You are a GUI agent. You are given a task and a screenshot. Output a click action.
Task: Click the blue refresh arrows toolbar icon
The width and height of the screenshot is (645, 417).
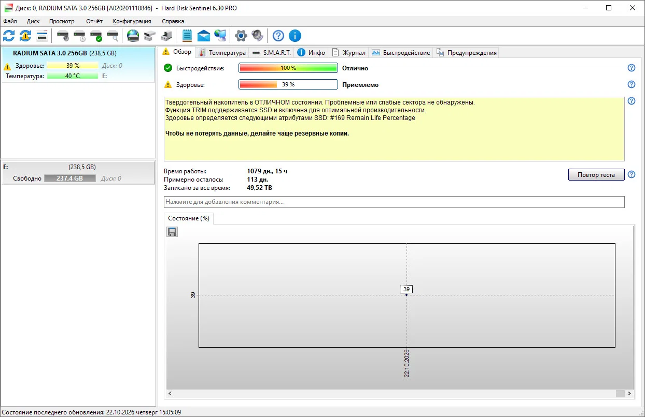point(9,36)
